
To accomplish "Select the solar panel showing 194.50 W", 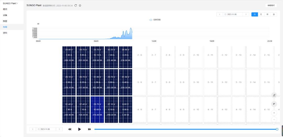I will click(83, 110).
